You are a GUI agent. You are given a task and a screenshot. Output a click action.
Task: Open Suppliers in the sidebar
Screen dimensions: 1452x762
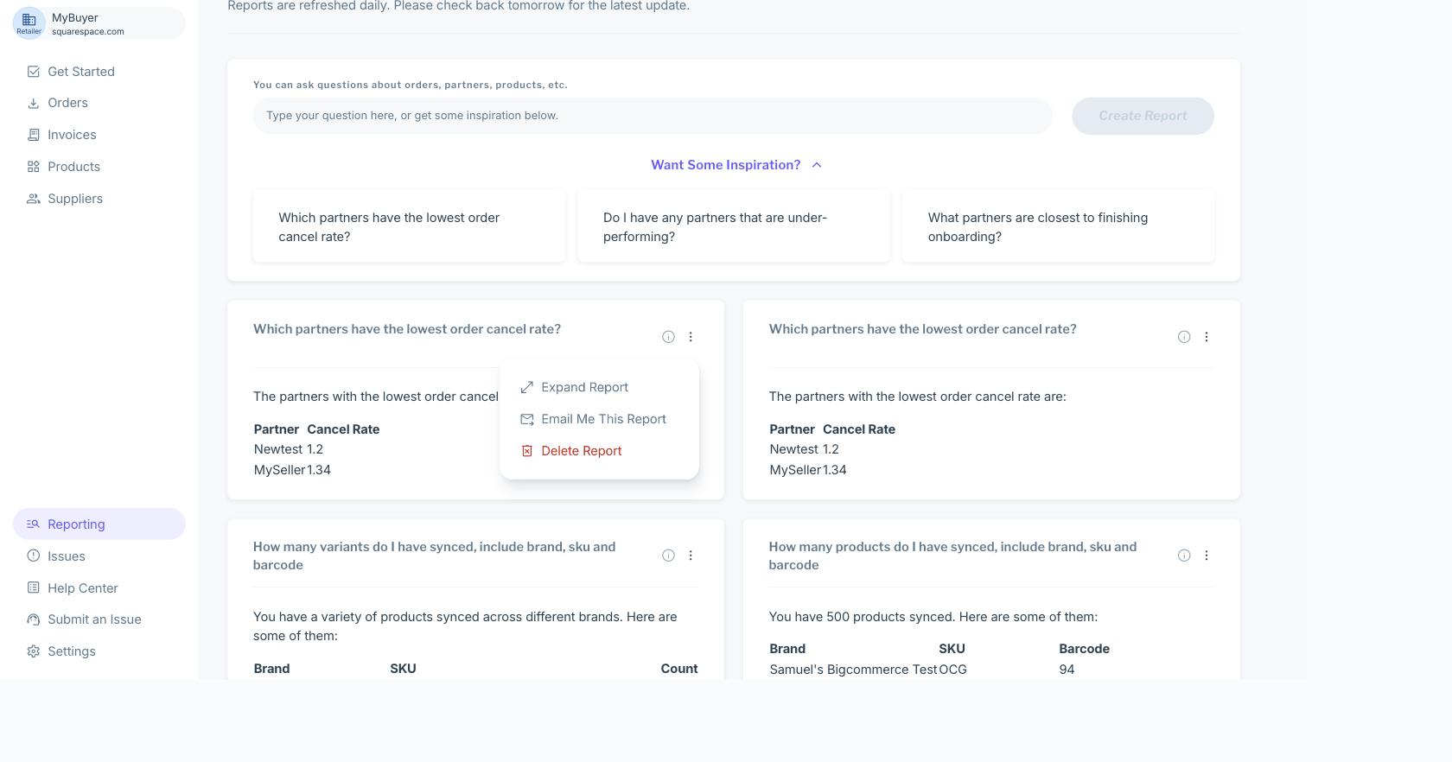[x=74, y=199]
